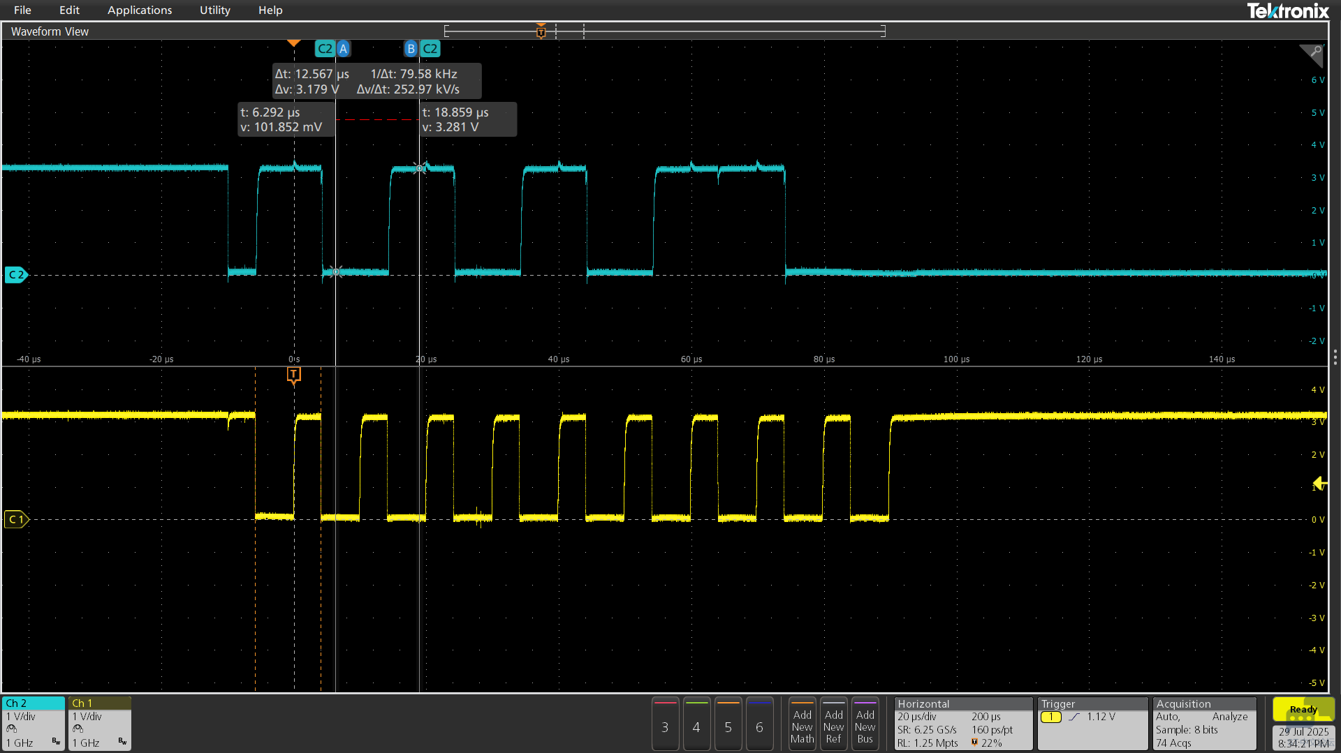Open the Utility menu
The image size is (1341, 753).
[x=214, y=10]
